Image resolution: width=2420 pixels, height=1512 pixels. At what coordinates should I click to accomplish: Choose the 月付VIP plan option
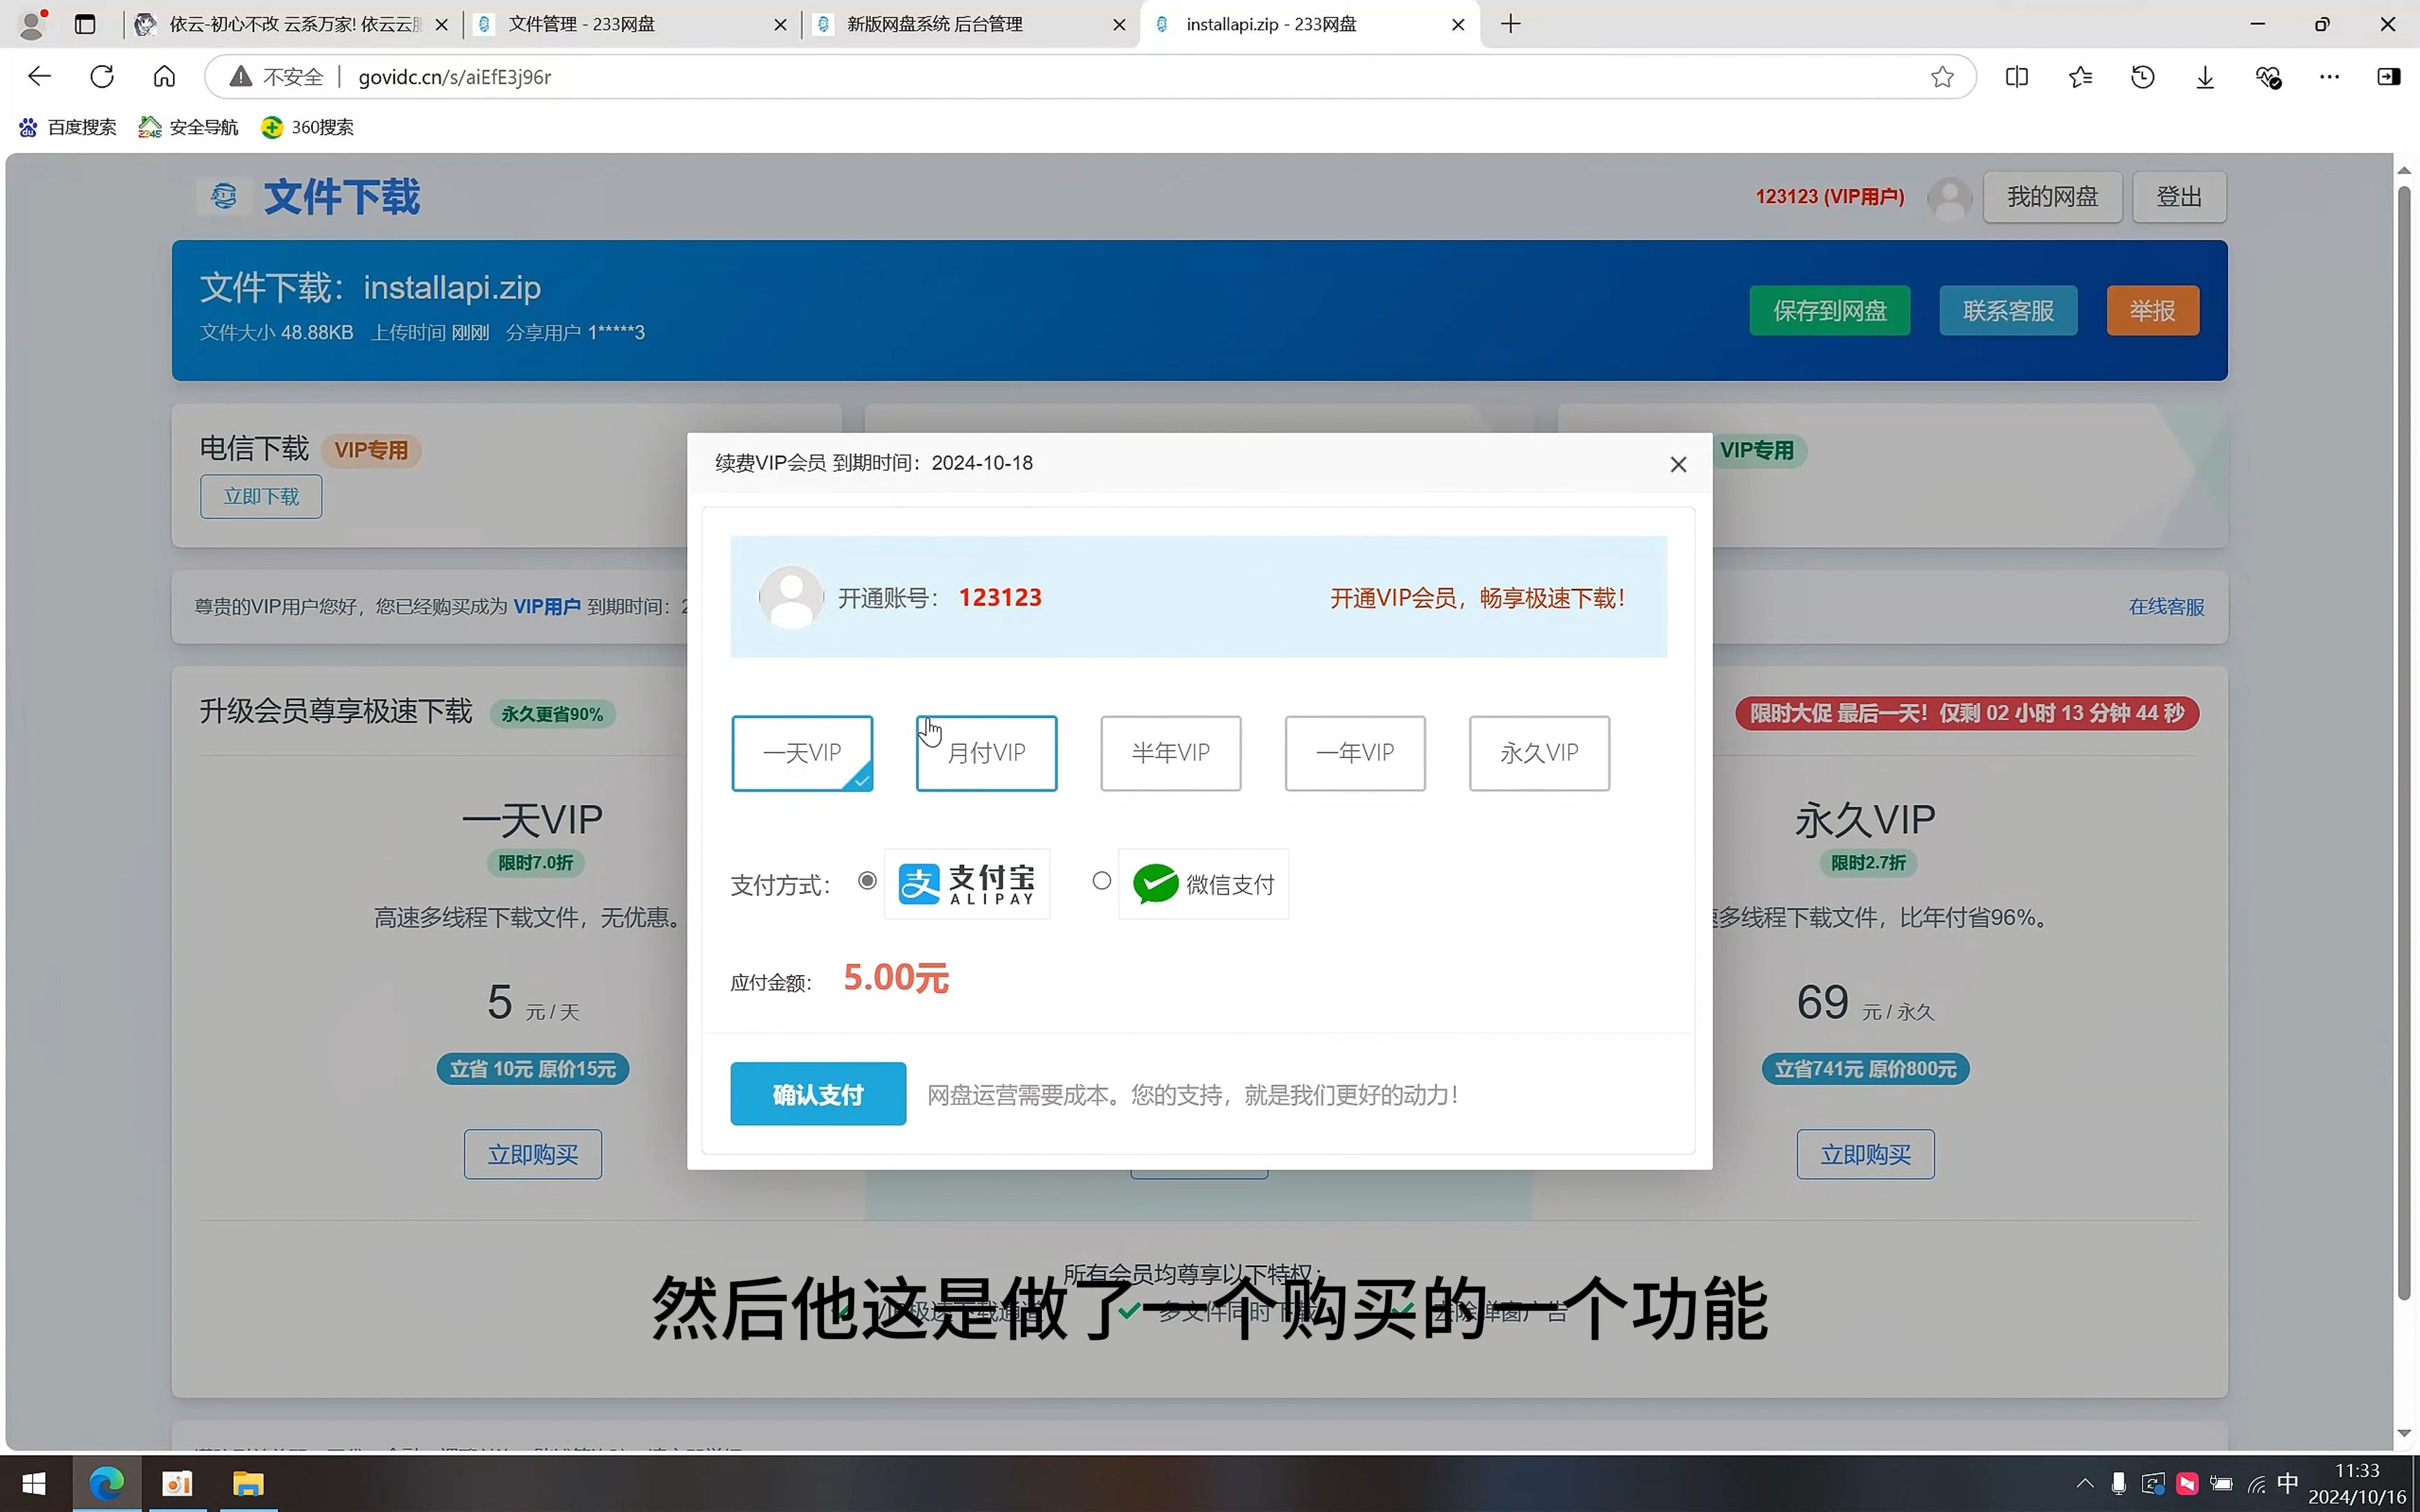pos(986,753)
